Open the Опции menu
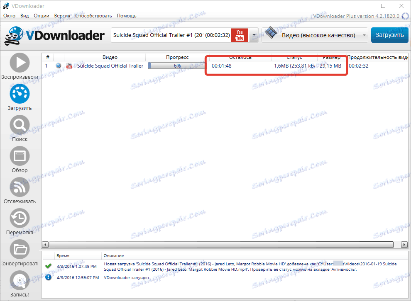411x301 pixels. tap(42, 15)
